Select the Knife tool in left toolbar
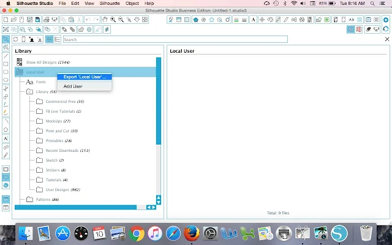The width and height of the screenshot is (392, 245). [x=6, y=155]
